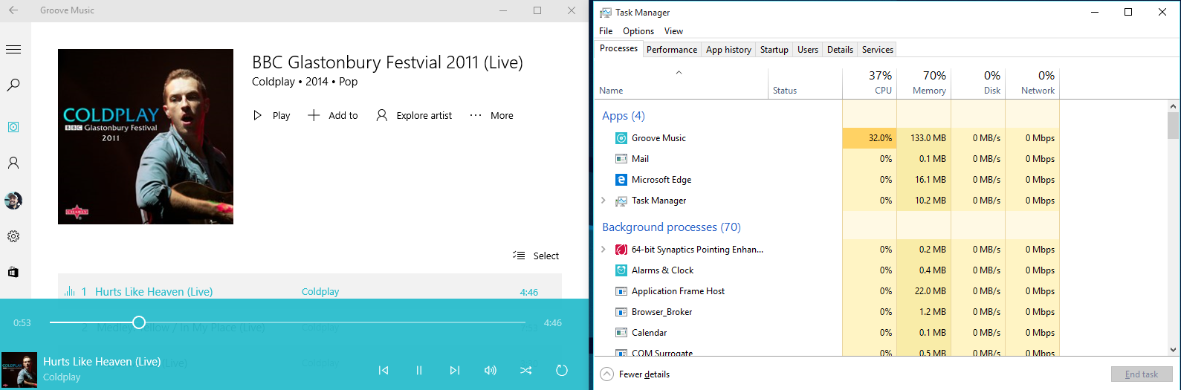The width and height of the screenshot is (1181, 390).
Task: Open search in Groove Music sidebar
Action: pos(13,85)
